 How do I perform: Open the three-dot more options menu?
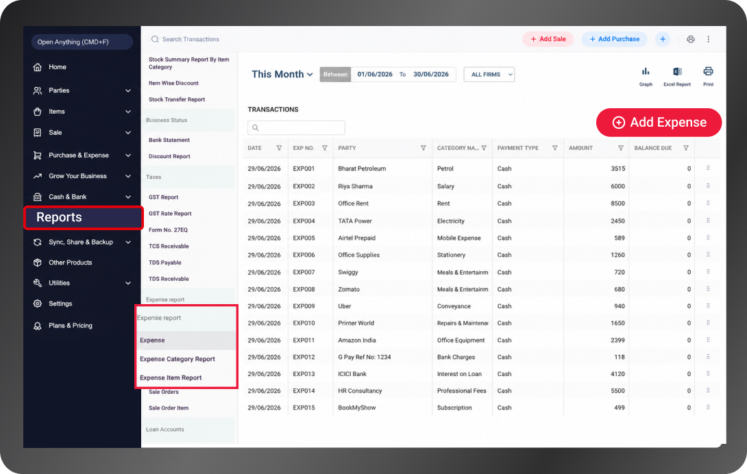pos(709,39)
